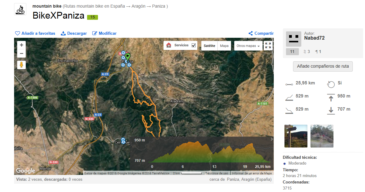This screenshot has width=365, height=192.
Task: Open author name Nabad72
Action: [314, 38]
